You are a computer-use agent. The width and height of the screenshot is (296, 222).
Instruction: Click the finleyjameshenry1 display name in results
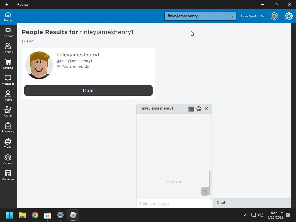[x=78, y=55]
